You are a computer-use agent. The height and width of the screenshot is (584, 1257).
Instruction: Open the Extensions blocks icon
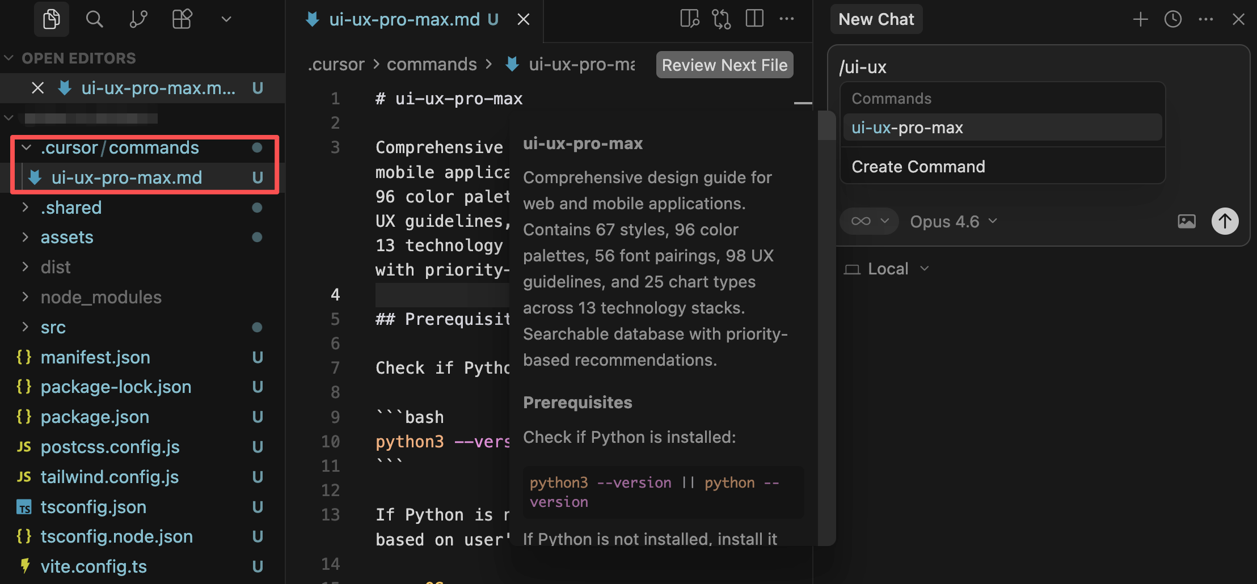point(182,19)
